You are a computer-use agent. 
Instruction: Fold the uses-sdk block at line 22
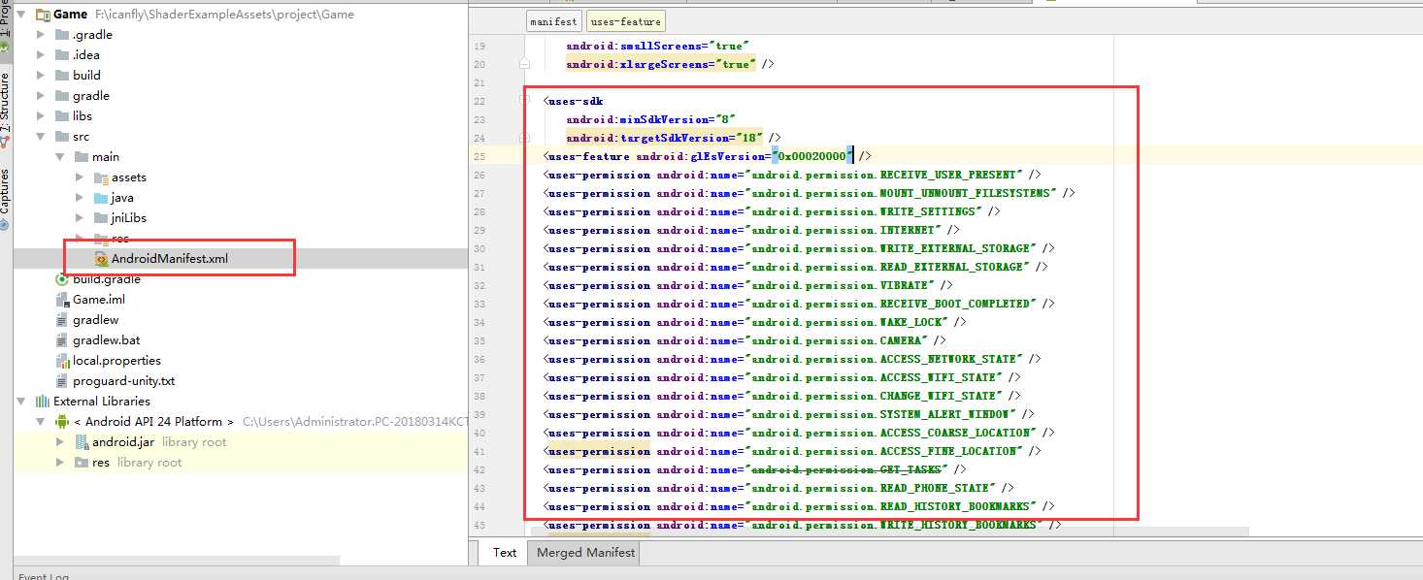[525, 101]
